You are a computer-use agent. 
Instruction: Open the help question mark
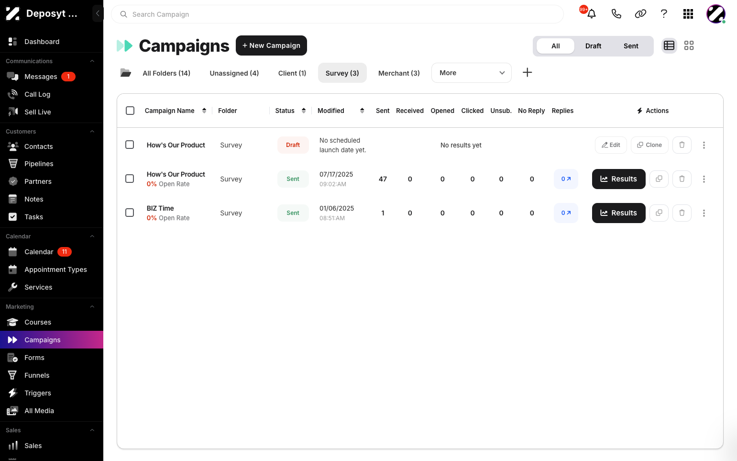click(x=664, y=14)
